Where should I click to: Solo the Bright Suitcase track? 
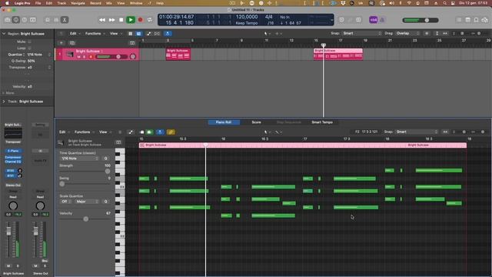coord(84,57)
